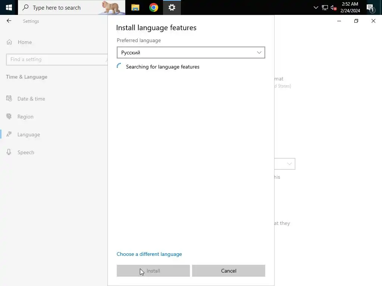Launch Google Chrome from taskbar

[154, 7]
